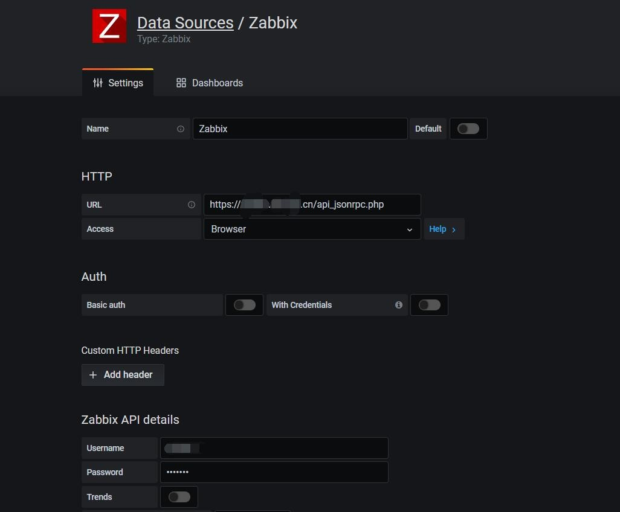The height and width of the screenshot is (512, 620).
Task: Click the 'Zabbix API details' section heading
Action: 130,420
